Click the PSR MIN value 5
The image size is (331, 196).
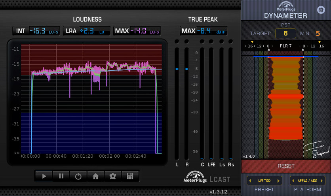318,33
